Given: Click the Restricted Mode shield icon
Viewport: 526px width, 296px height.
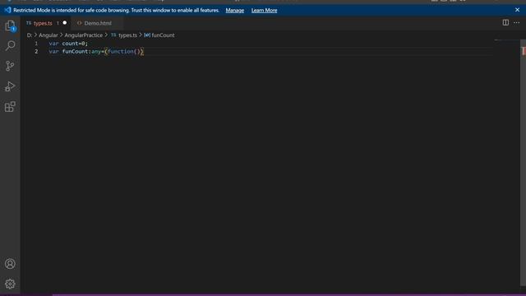Looking at the screenshot, I should tap(7, 10).
